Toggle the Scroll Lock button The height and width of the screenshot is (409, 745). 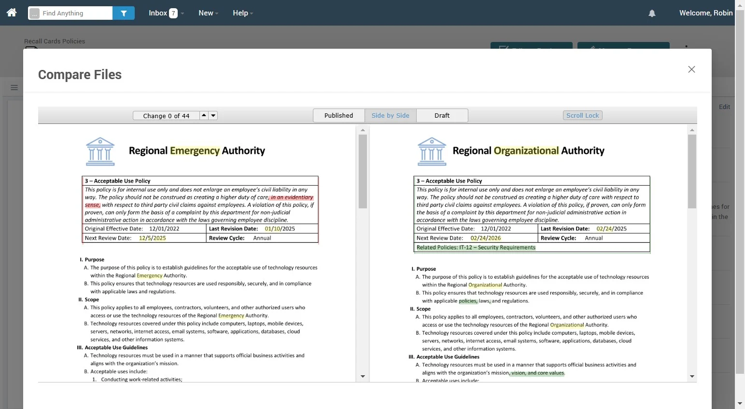[582, 115]
